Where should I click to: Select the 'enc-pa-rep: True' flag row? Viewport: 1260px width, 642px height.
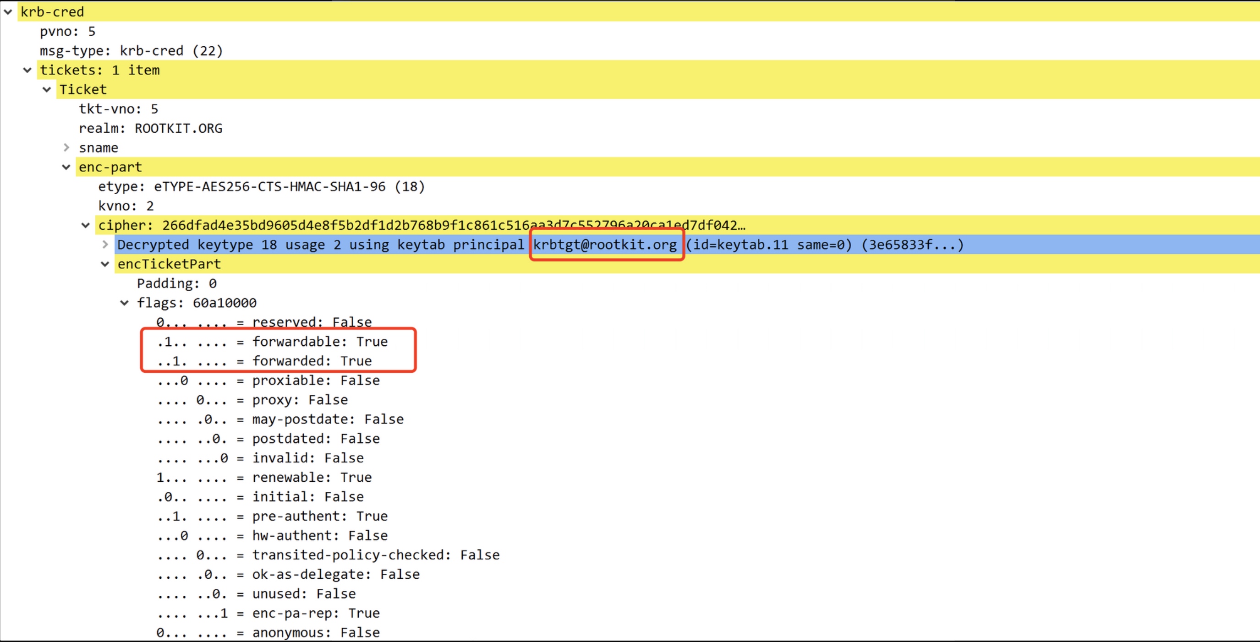pos(316,613)
